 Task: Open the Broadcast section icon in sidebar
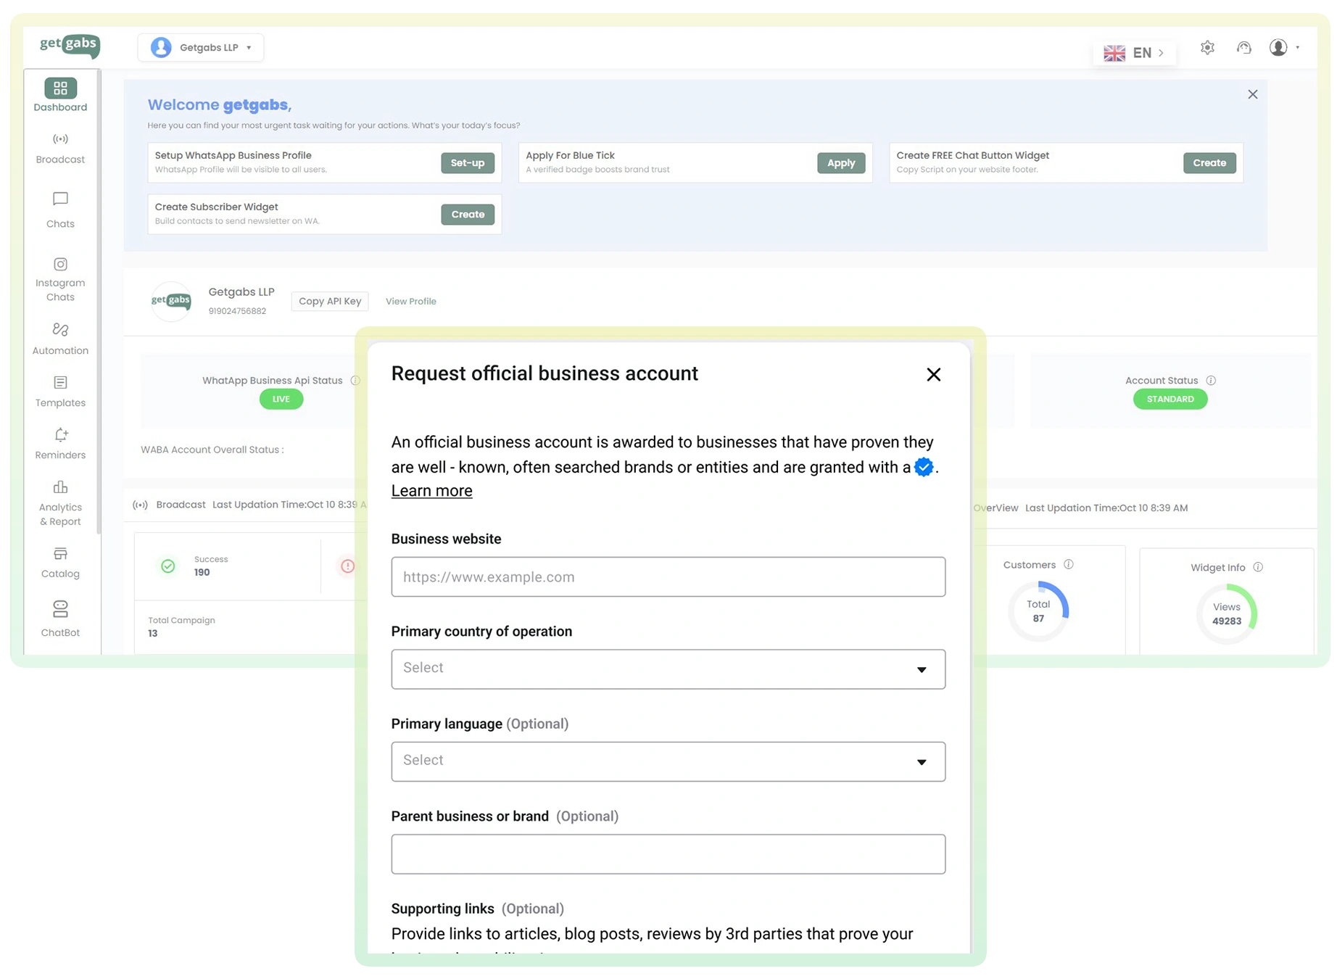(x=60, y=139)
